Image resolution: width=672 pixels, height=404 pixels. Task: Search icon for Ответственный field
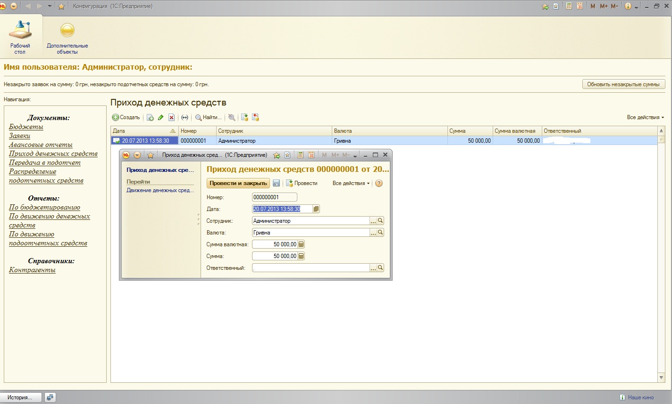click(x=380, y=267)
